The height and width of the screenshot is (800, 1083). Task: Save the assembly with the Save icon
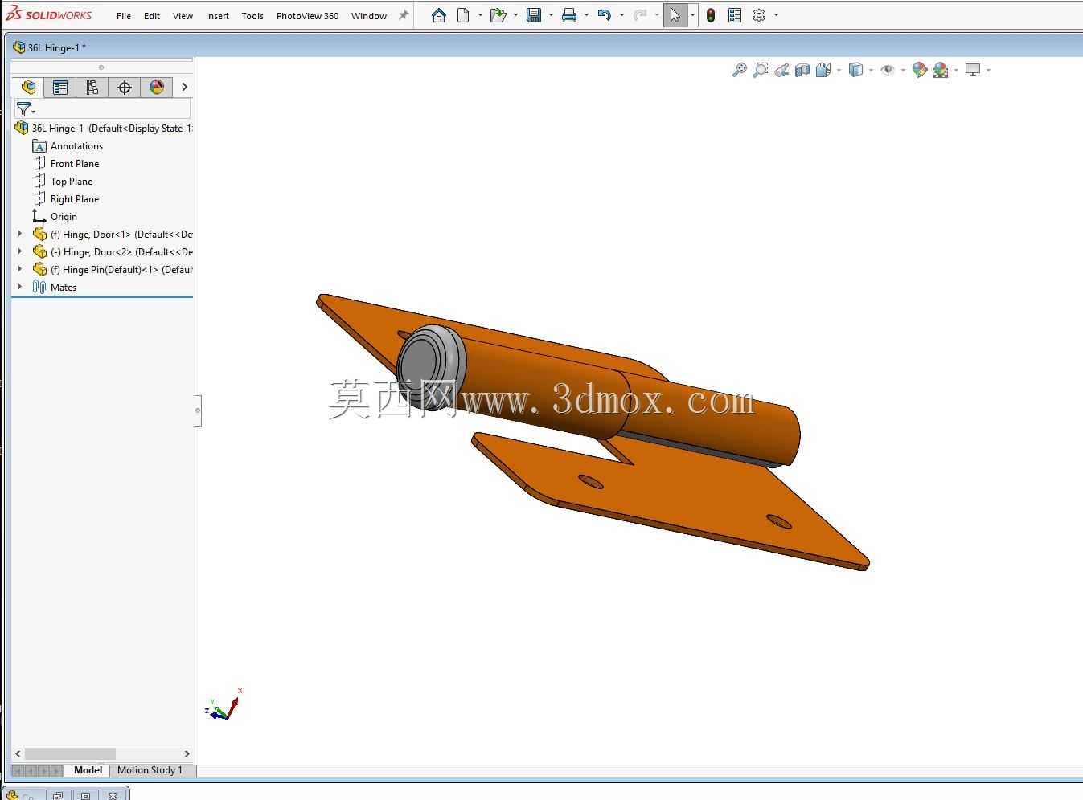[x=534, y=15]
